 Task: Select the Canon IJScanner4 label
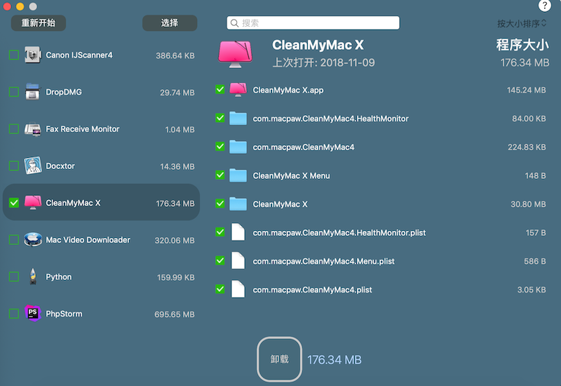(79, 55)
